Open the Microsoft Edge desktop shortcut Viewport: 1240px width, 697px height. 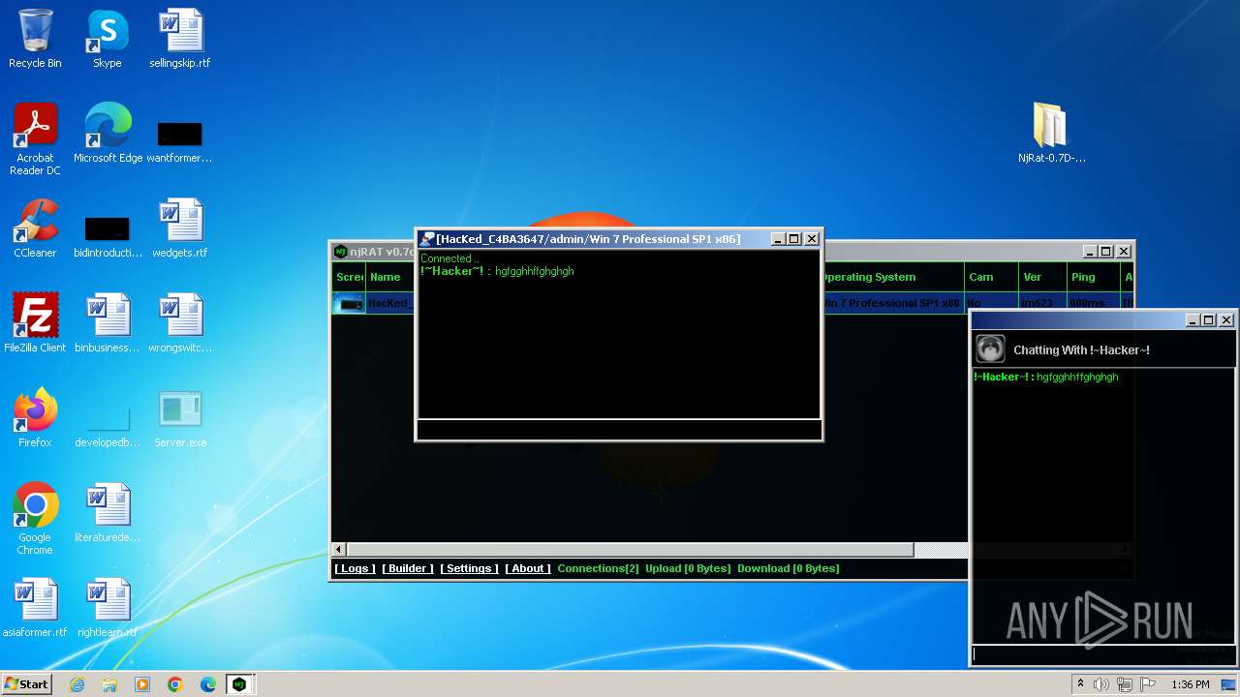tap(108, 134)
